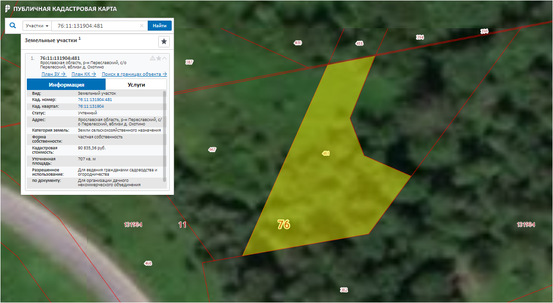Switch to the Информация tab
The width and height of the screenshot is (553, 303).
66,84
